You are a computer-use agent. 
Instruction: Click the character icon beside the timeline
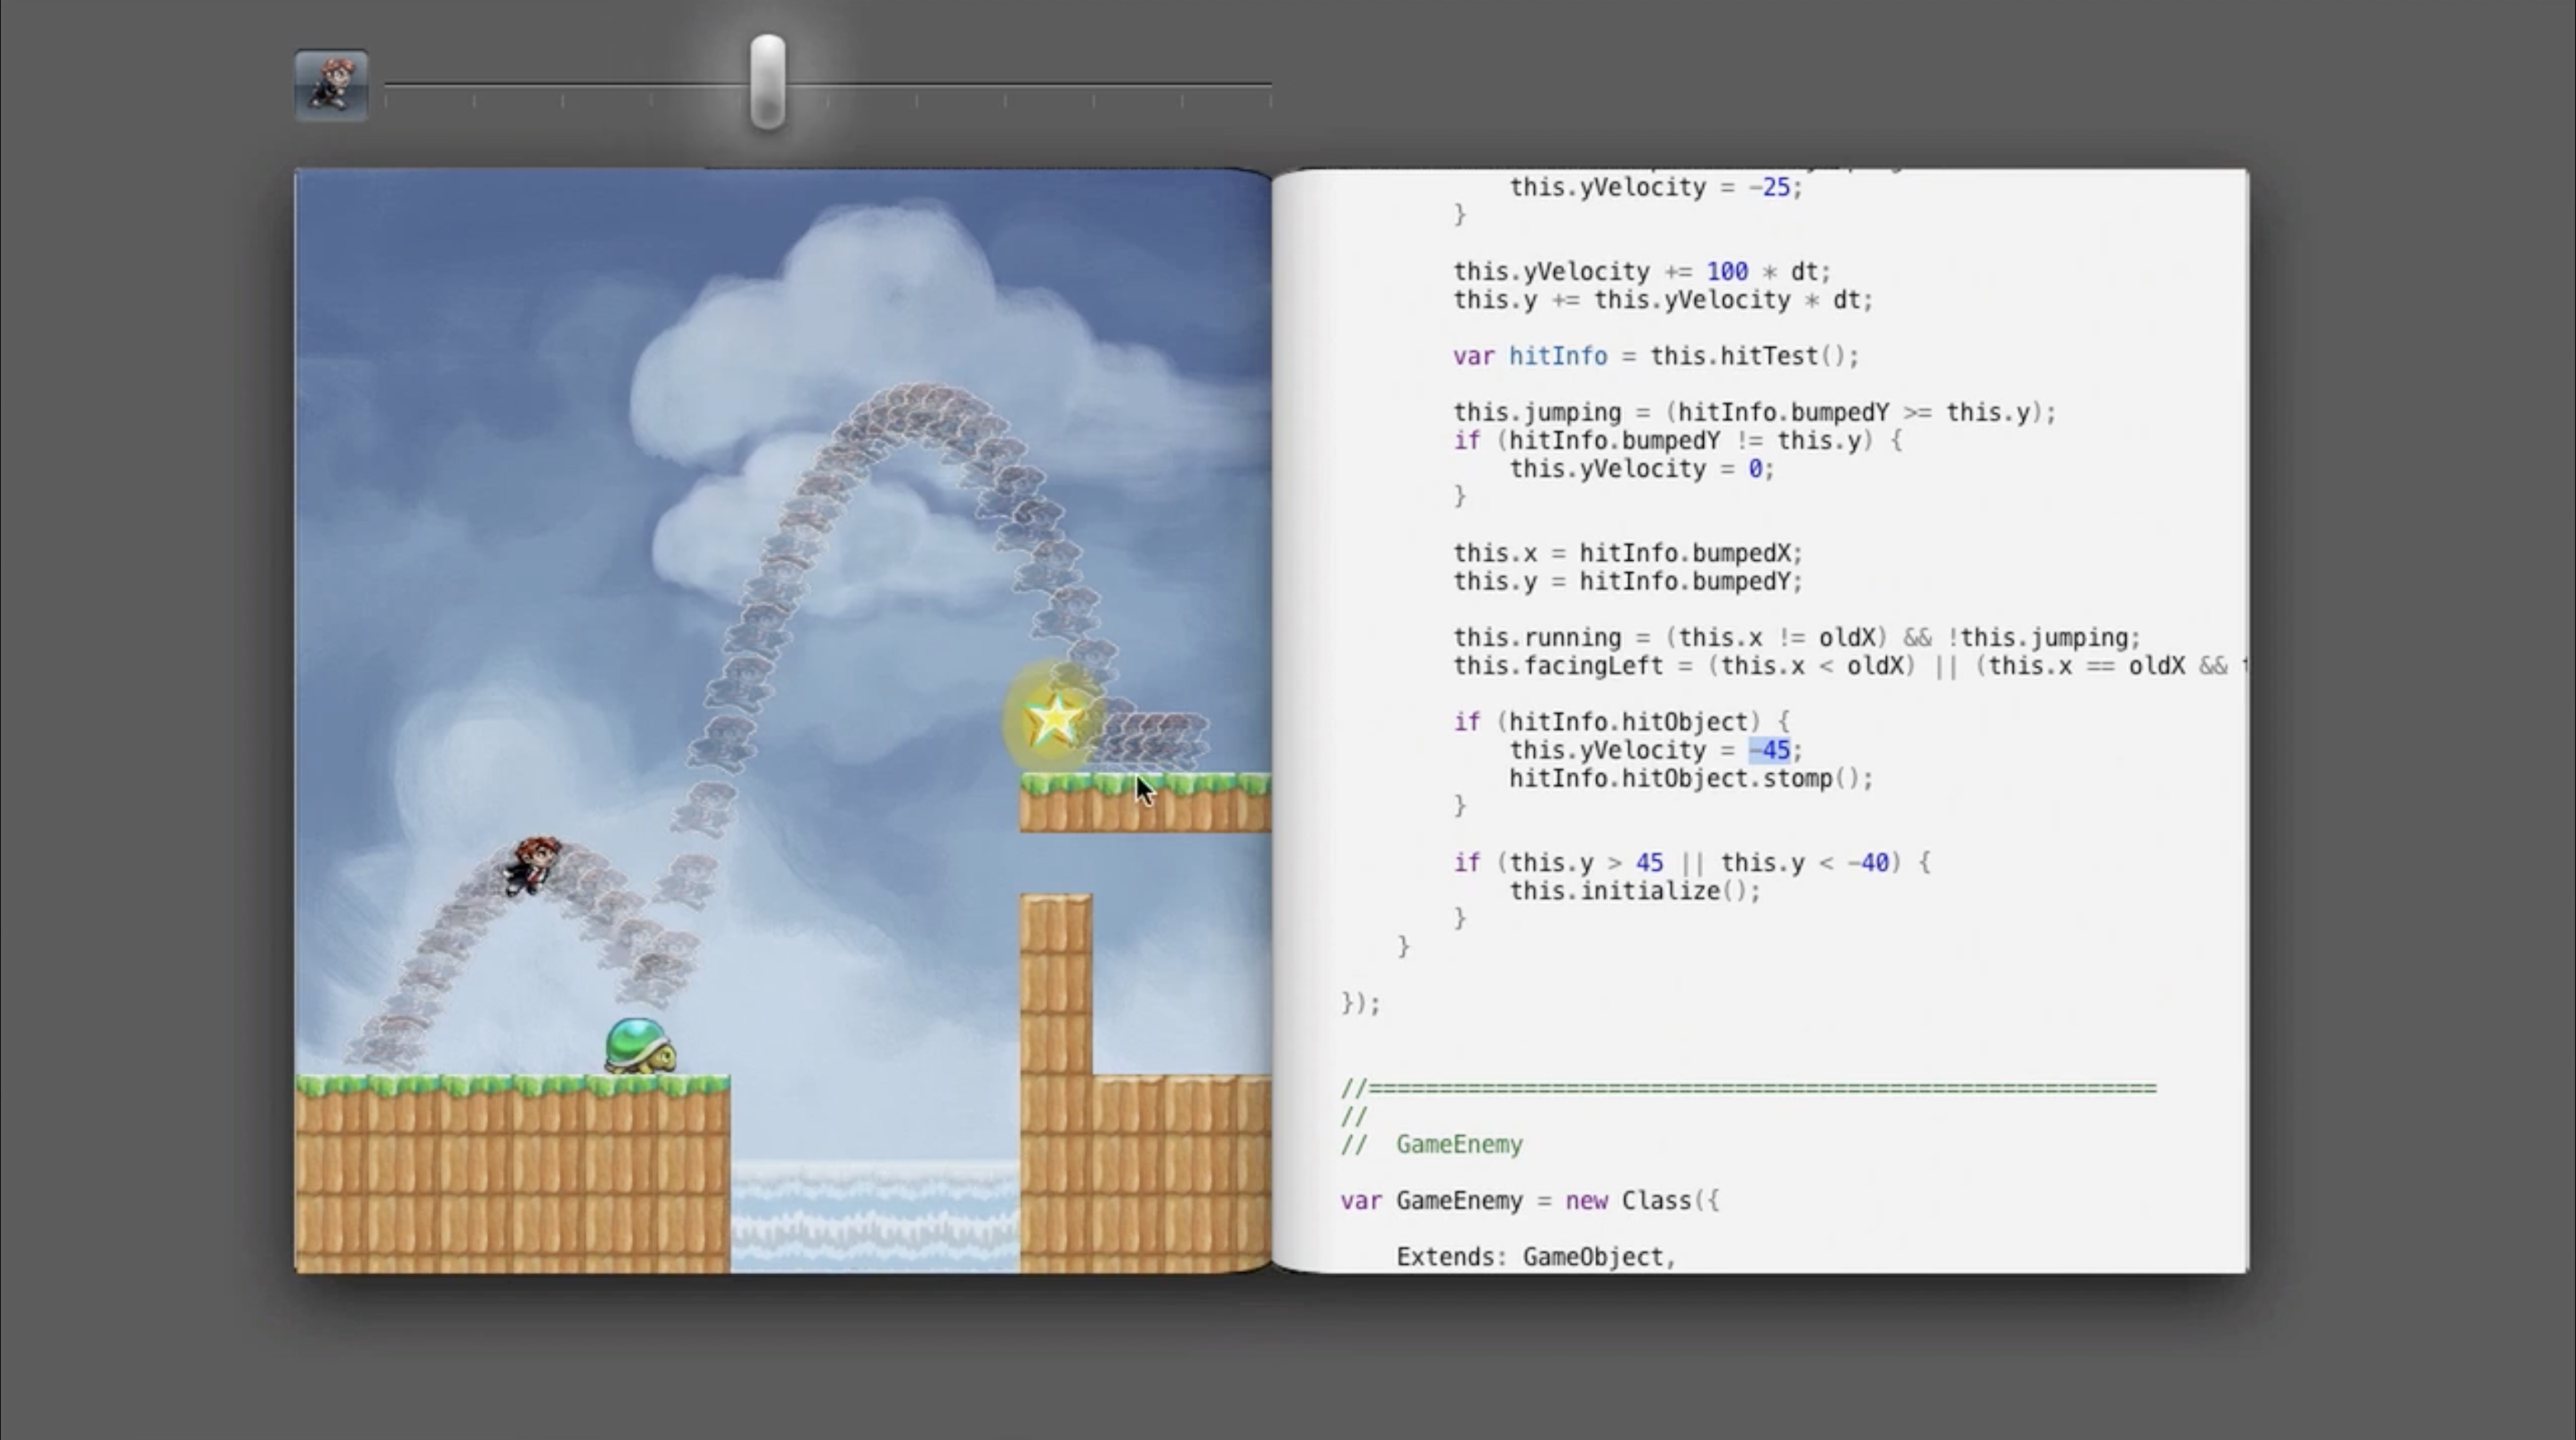[331, 86]
